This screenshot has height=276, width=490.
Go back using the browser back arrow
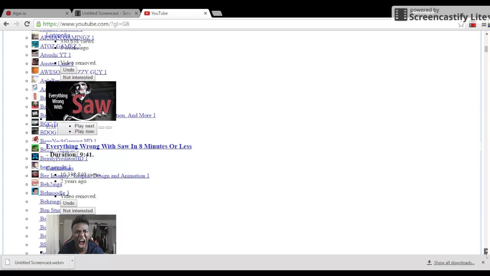[x=6, y=24]
